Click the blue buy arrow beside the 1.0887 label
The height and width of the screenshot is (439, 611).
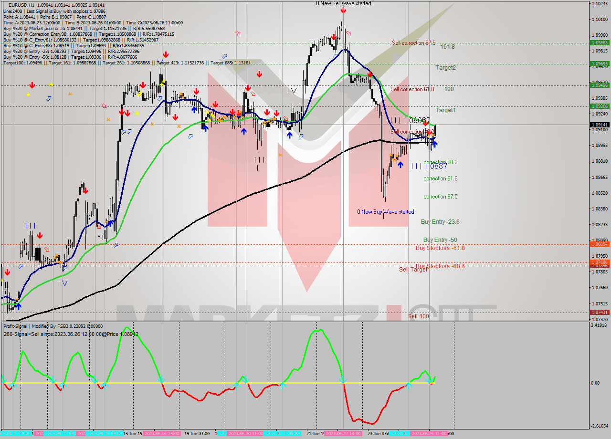400,165
